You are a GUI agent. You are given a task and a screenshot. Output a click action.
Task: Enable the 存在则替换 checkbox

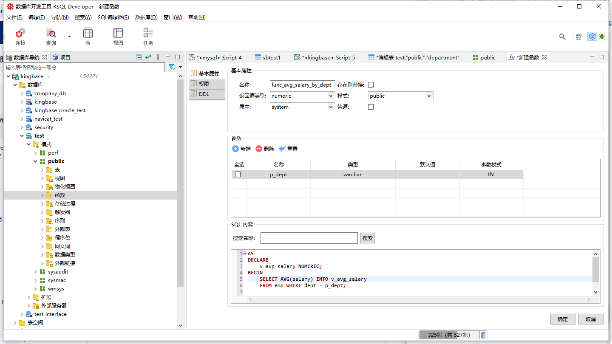pyautogui.click(x=371, y=85)
